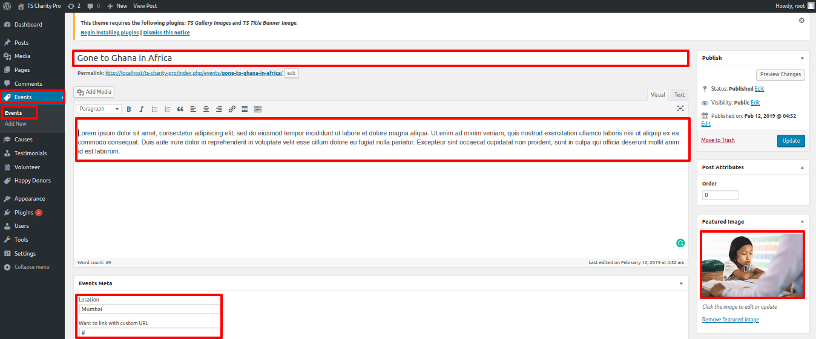Image resolution: width=816 pixels, height=339 pixels.
Task: Open the Paragraph format dropdown
Action: coord(98,109)
